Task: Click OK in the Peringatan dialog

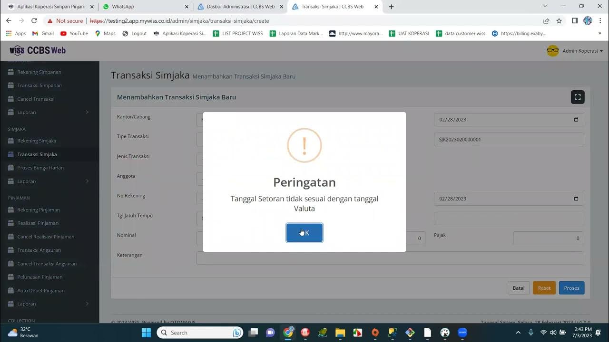Action: tap(304, 233)
